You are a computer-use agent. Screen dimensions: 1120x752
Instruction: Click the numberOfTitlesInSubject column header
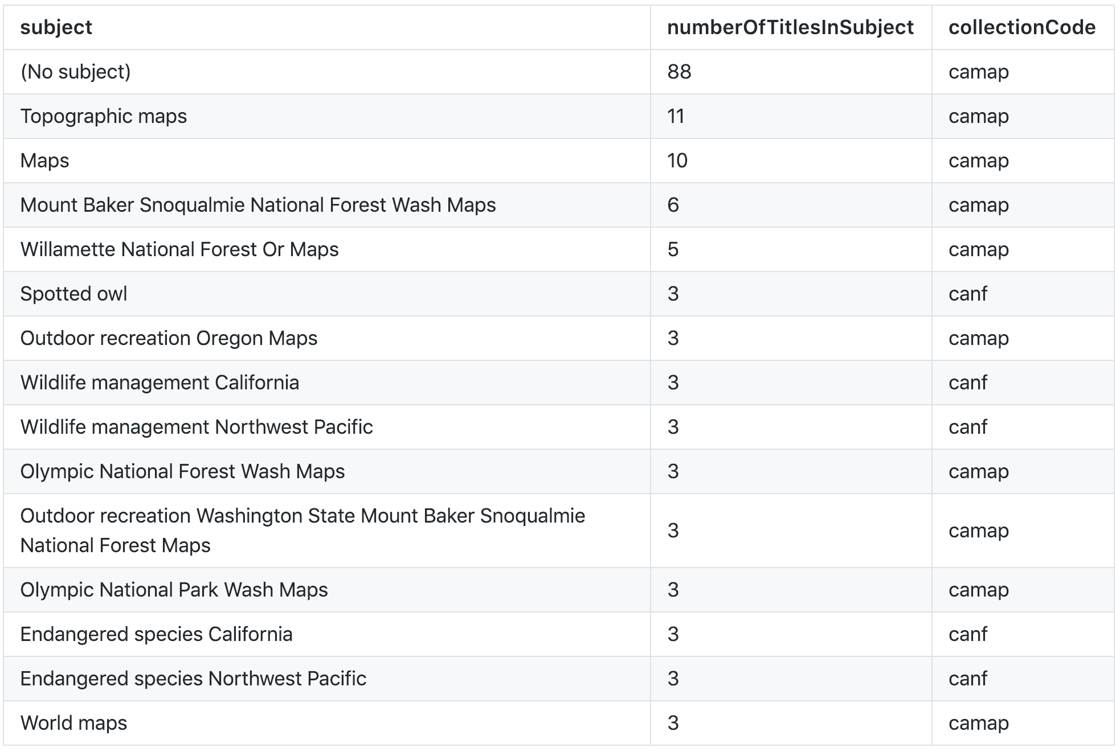coord(790,27)
